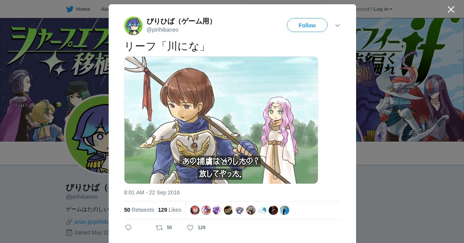Screen dimensions: 464x243
Task: Click the tweet timestamp 22 Sep 2016
Action: tap(152, 192)
